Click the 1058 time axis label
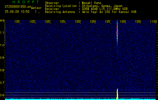The image size is (158, 100). point(123,21)
